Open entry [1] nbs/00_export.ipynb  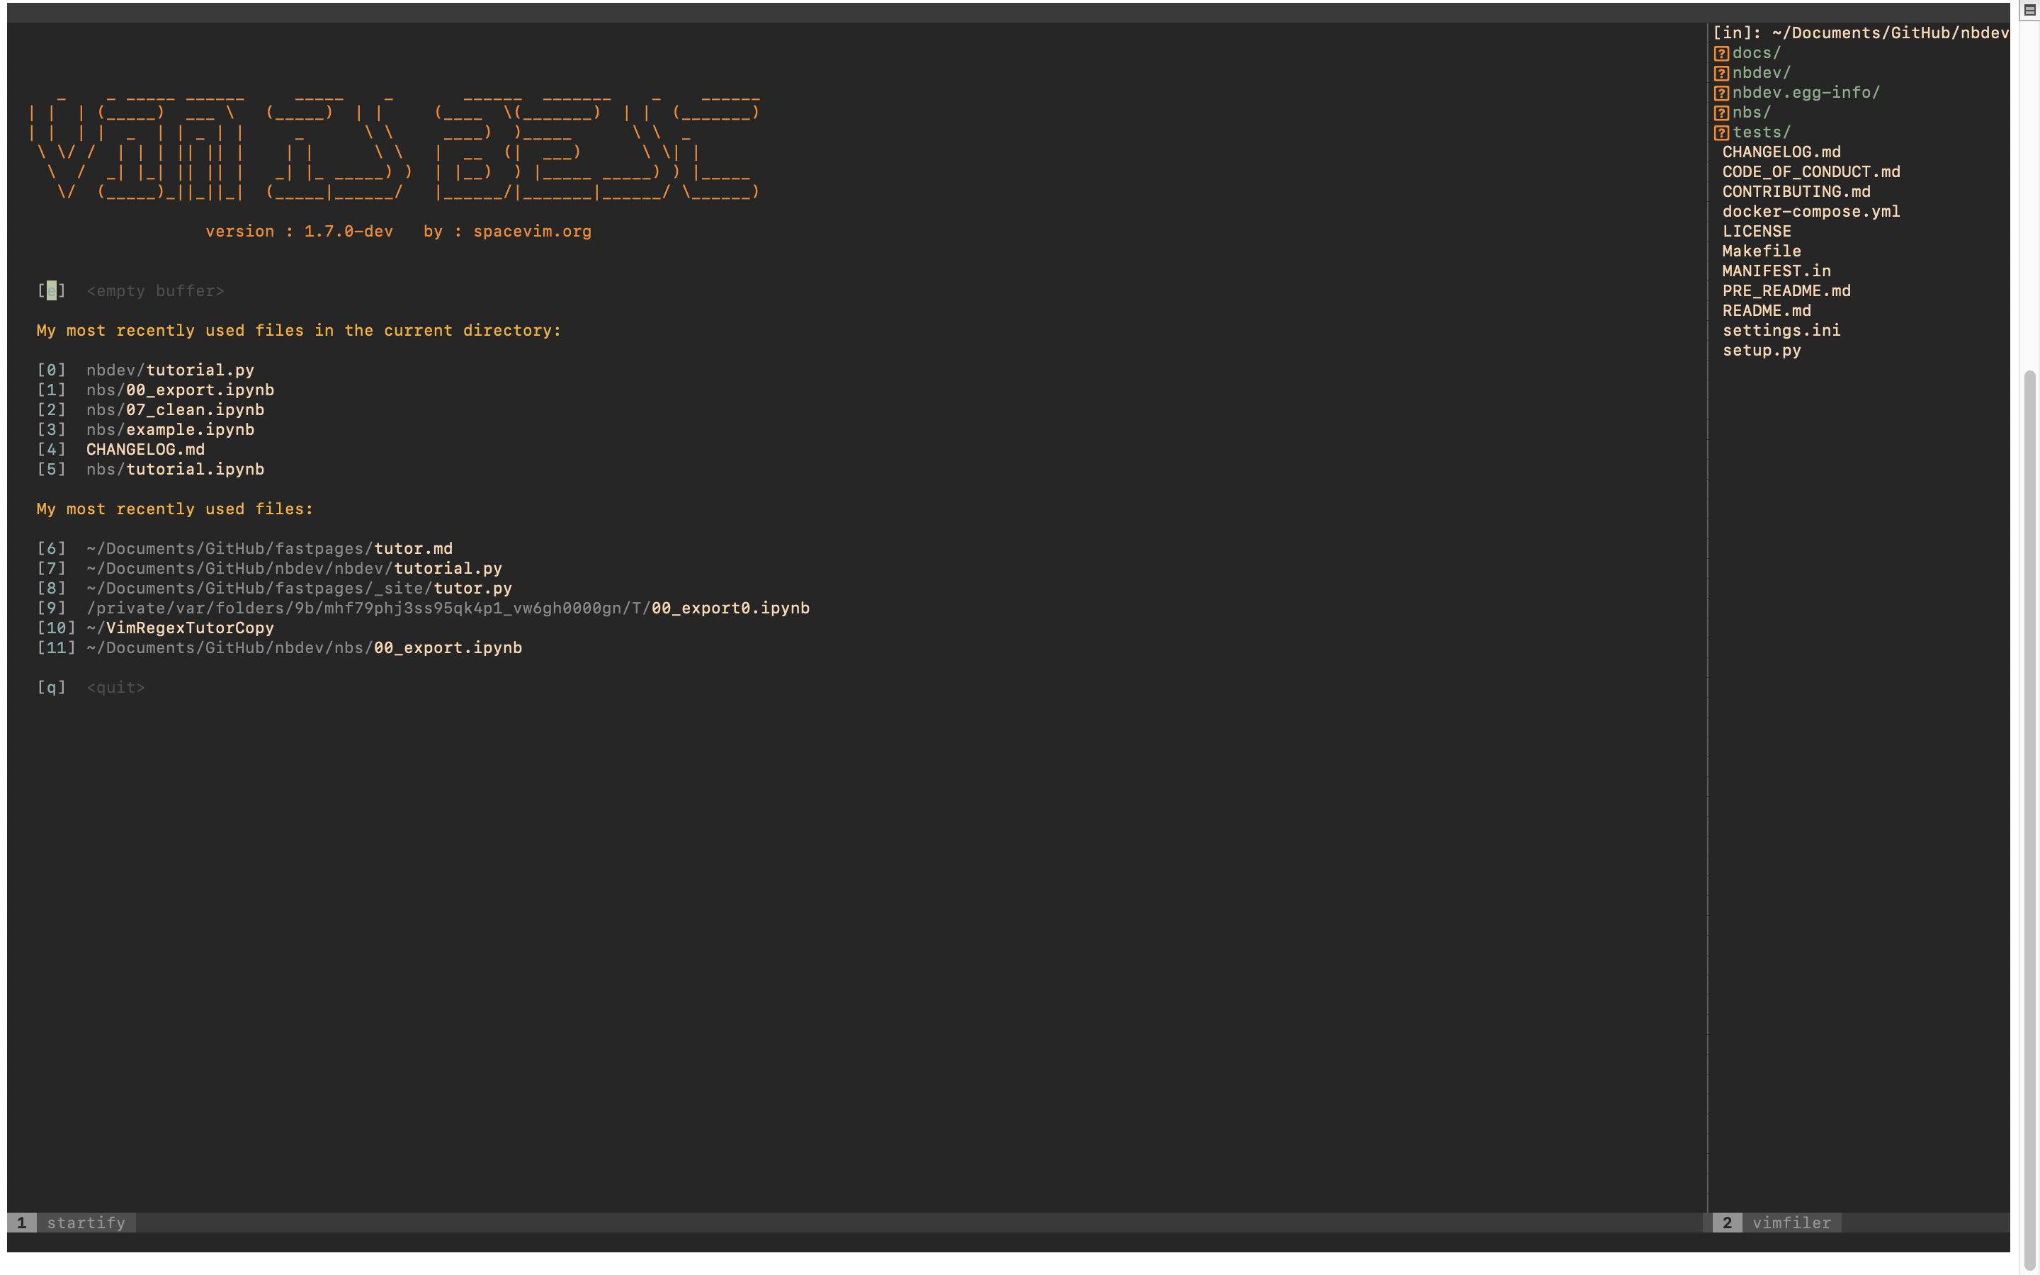pos(156,390)
